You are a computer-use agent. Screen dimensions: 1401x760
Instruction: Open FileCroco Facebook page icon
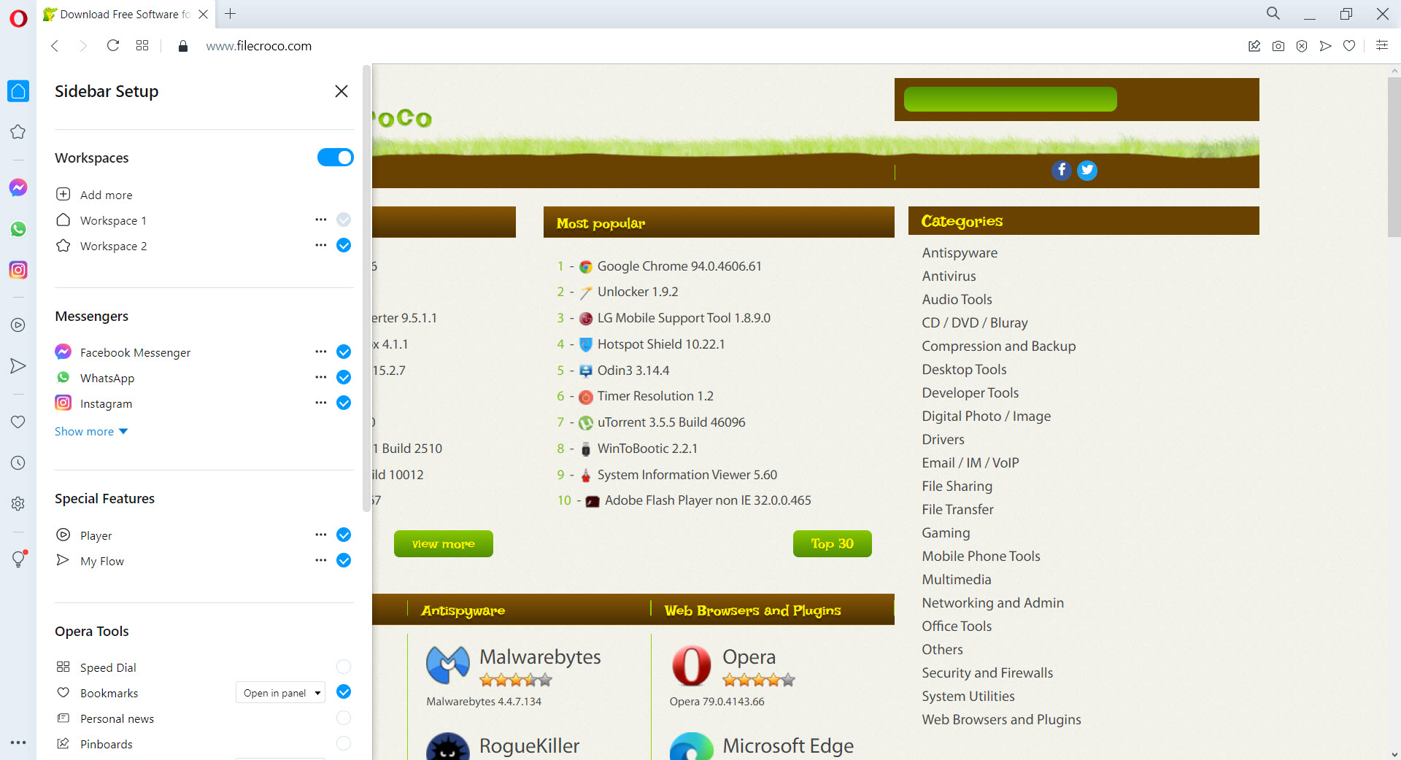(x=1062, y=170)
